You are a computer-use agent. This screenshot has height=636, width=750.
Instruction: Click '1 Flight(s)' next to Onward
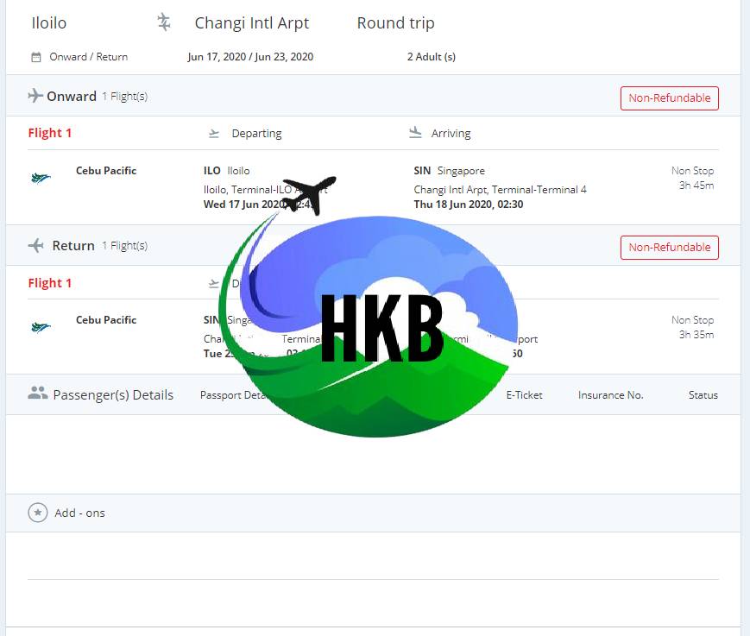tap(124, 97)
